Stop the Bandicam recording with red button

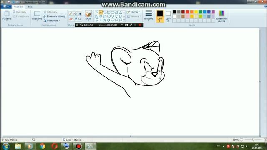pos(140,25)
